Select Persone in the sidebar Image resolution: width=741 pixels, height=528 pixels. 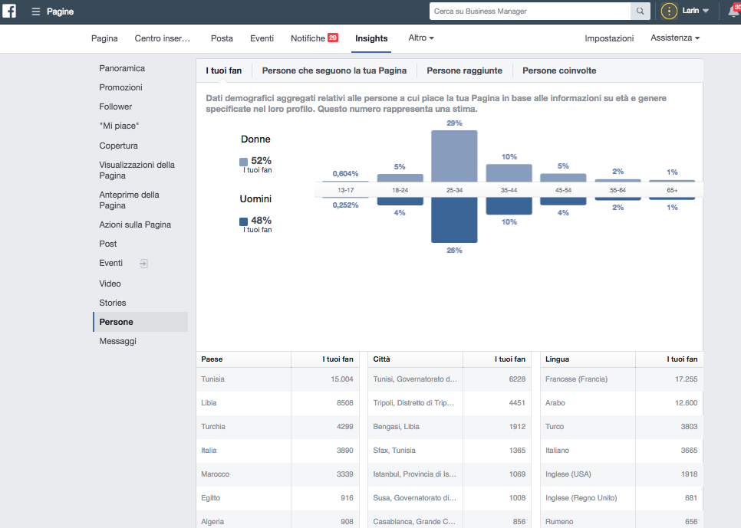click(x=140, y=322)
